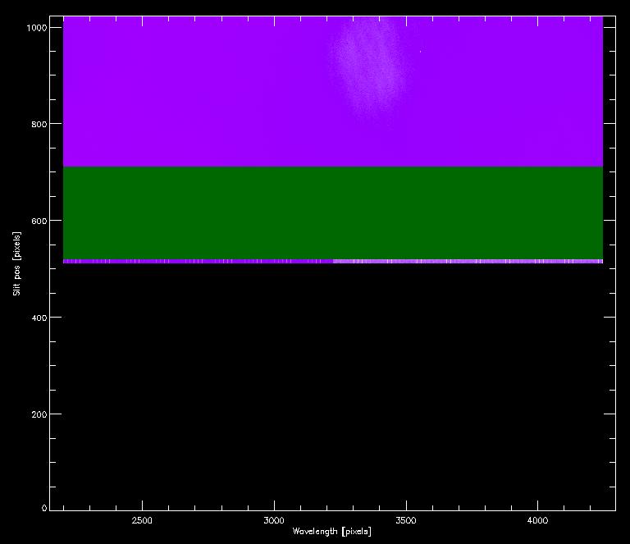
Task: Click the 2500 wavelength tick label
Action: point(142,521)
